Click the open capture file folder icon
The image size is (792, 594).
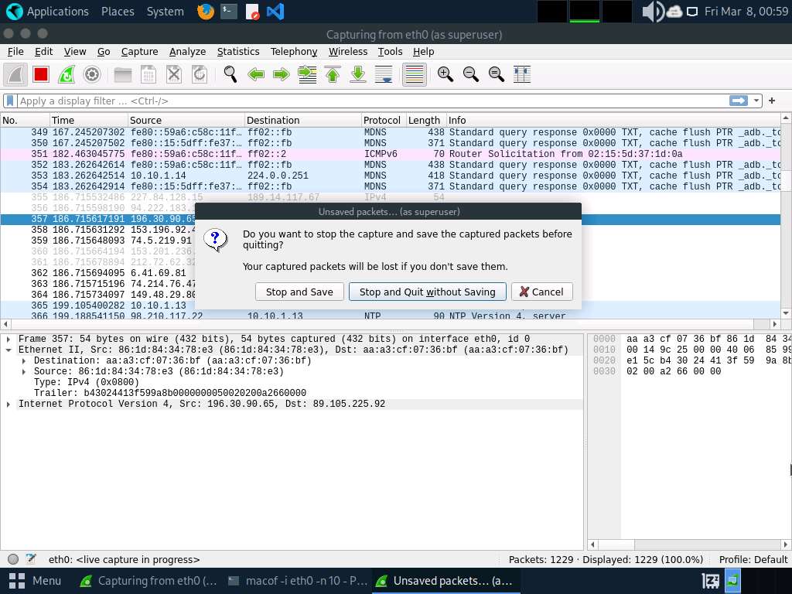click(x=123, y=75)
